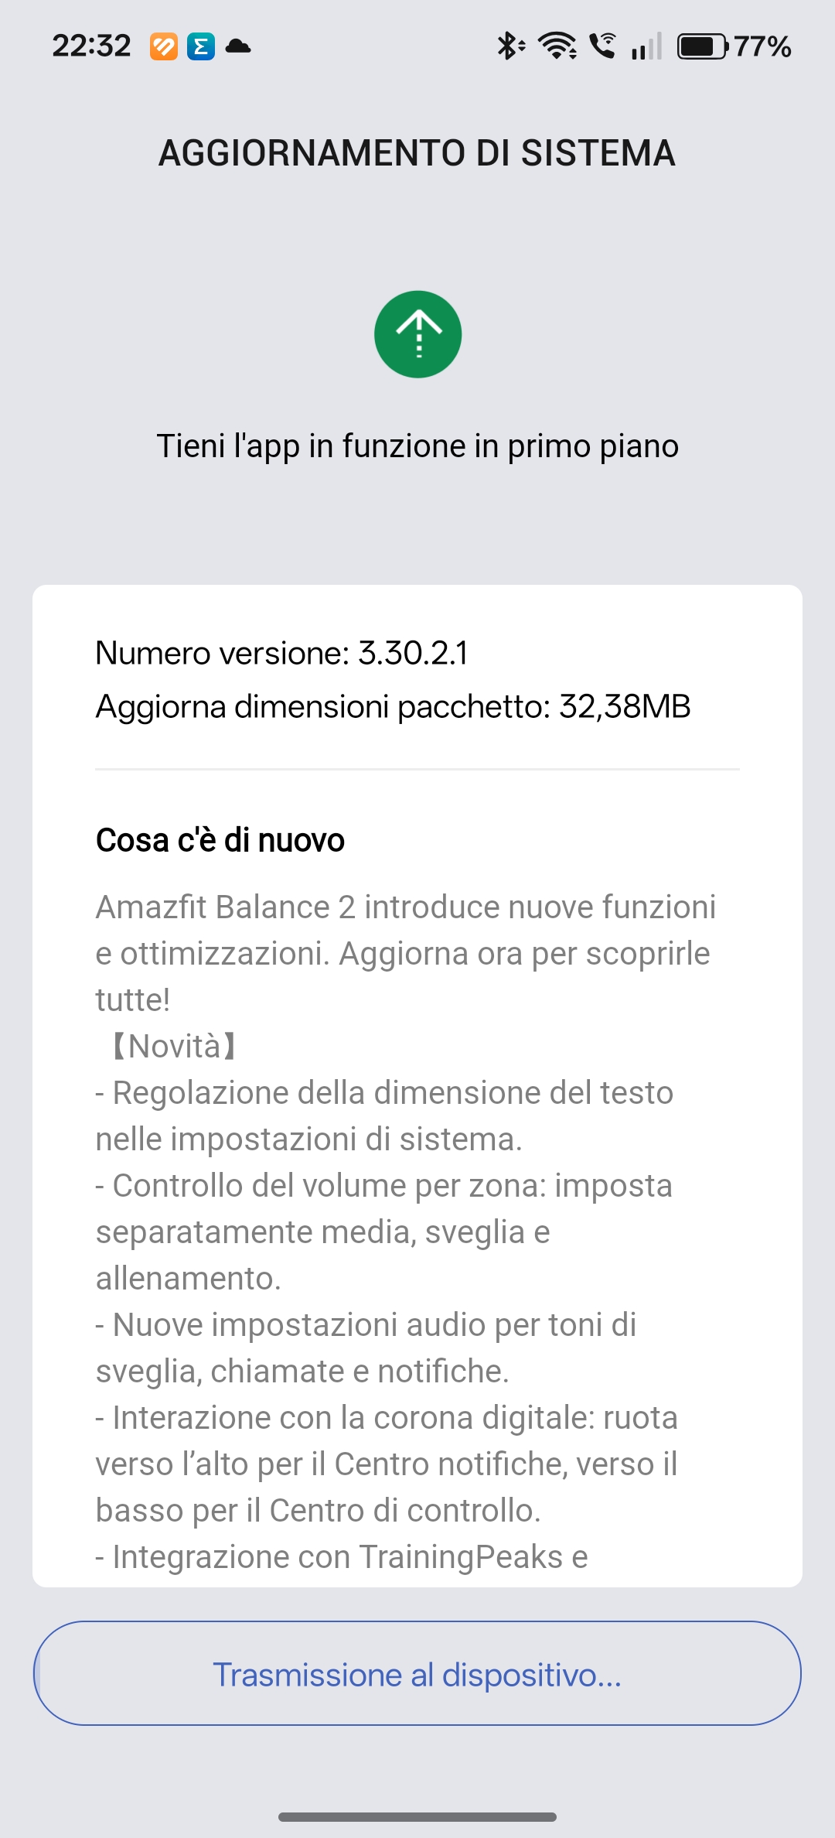
Task: Tap the Novità section label
Action: 175,1046
